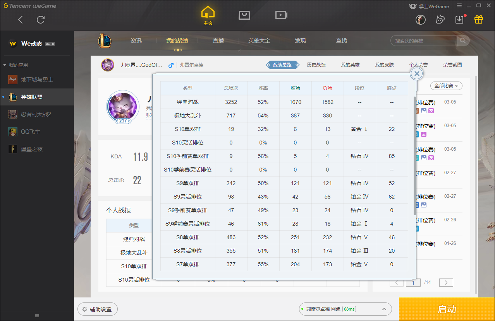Screen dimensions: 495x321
Task: Open QQ飞车 in the sidebar
Action: coord(37,132)
